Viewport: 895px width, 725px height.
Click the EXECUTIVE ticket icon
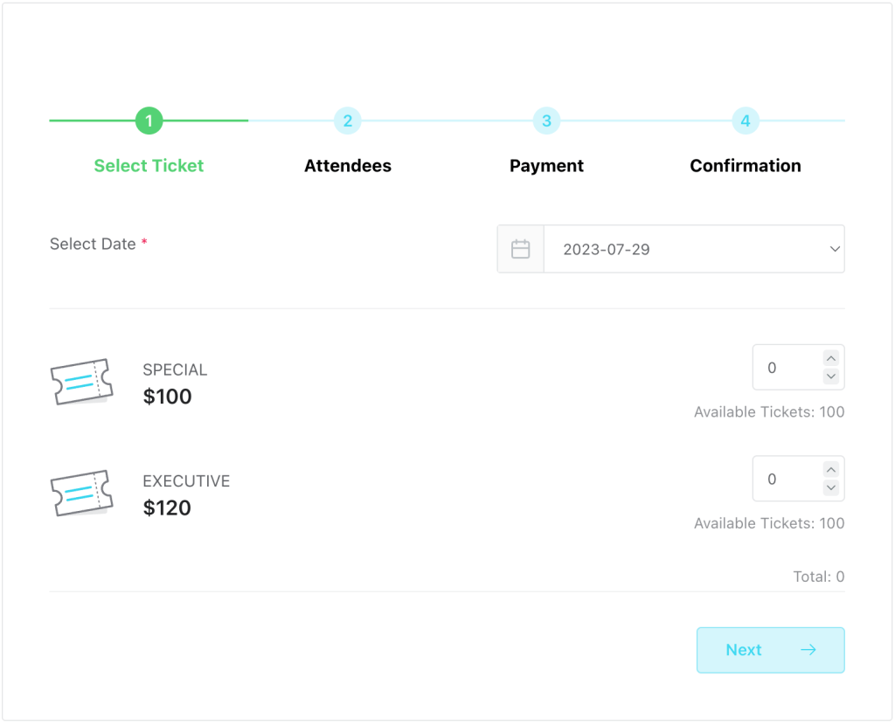point(82,493)
